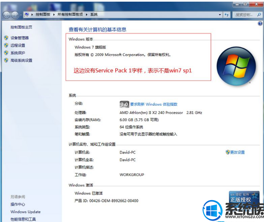Click the shield icon next to 系统保护

coord(6,53)
